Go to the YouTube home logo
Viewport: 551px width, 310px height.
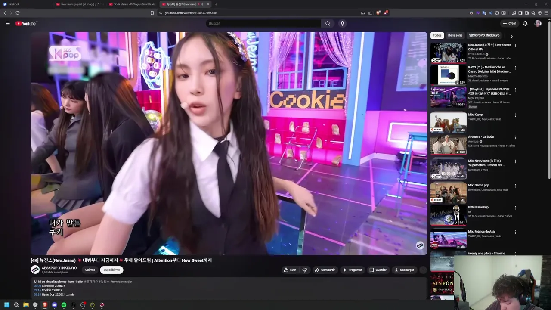point(26,23)
